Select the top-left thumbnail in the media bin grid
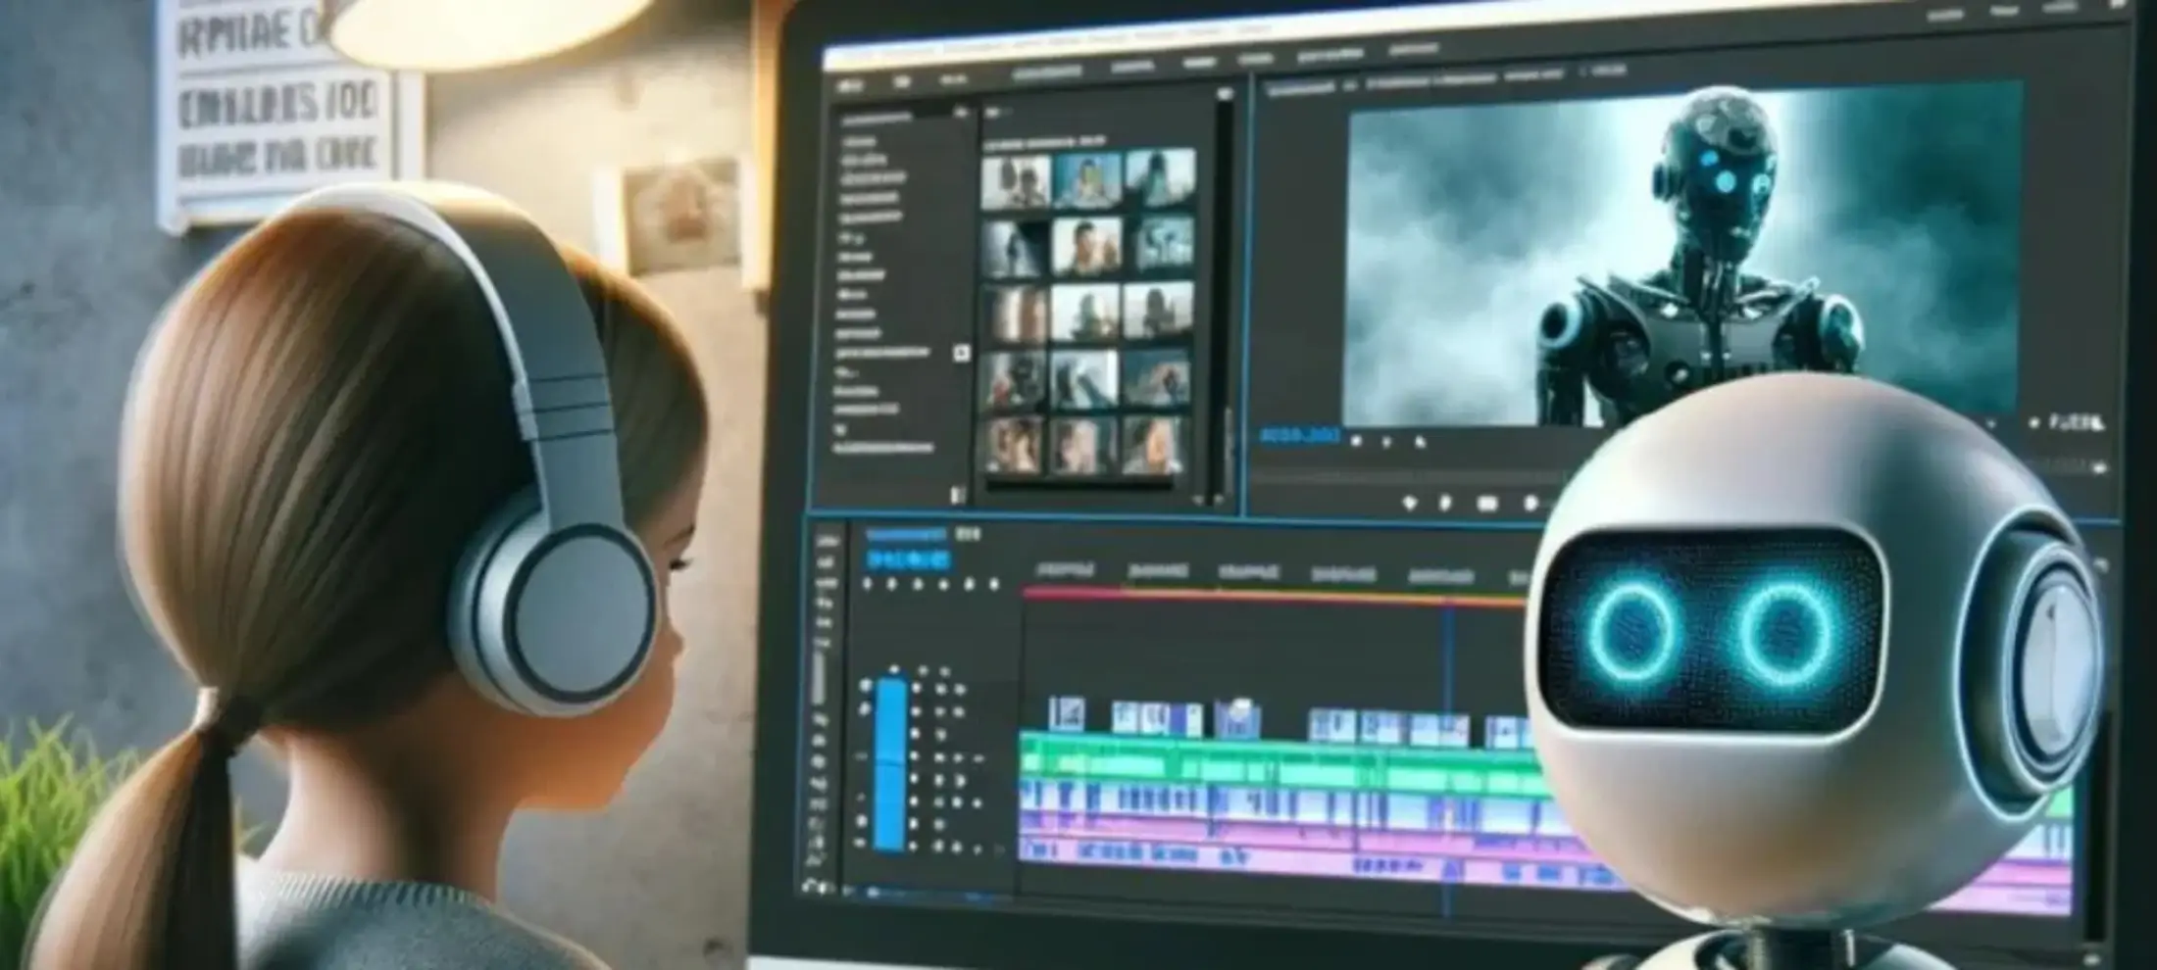The image size is (2157, 970). click(1016, 182)
